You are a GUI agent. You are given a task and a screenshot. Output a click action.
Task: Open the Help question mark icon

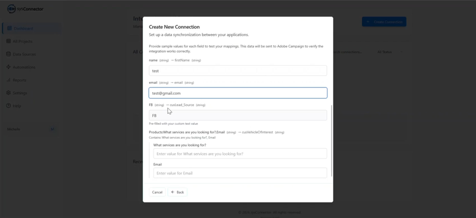(8, 106)
